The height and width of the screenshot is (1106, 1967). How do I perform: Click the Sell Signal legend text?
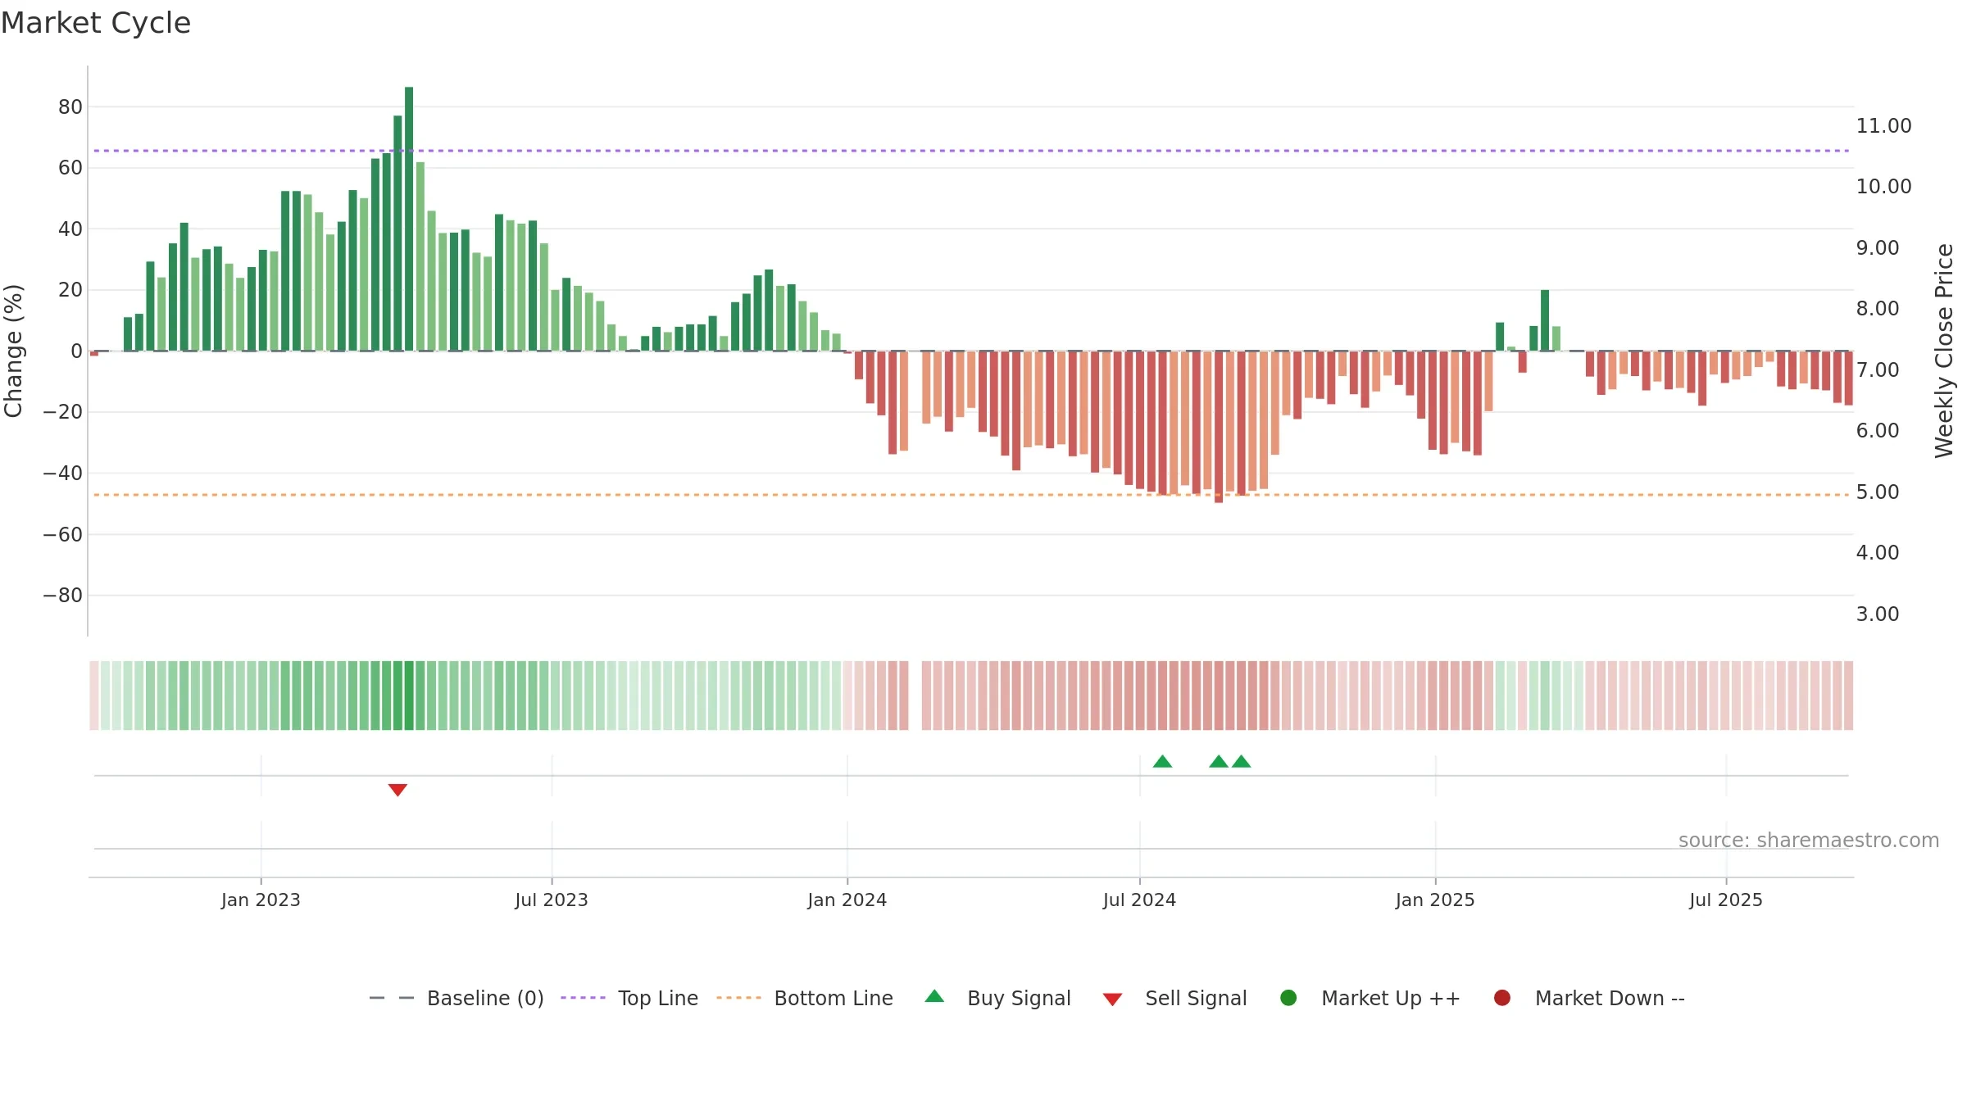point(1196,998)
